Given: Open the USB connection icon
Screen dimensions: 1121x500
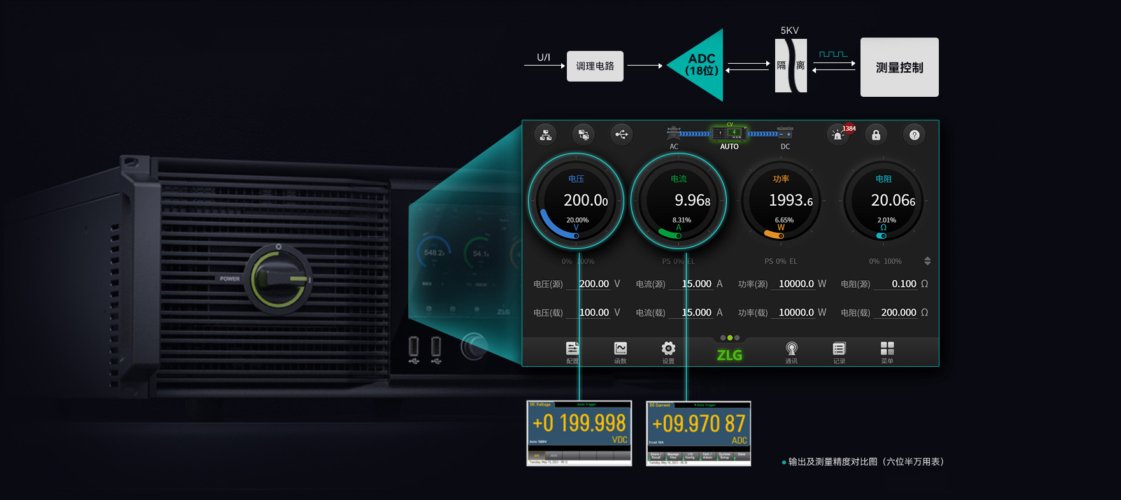Looking at the screenshot, I should tap(622, 134).
